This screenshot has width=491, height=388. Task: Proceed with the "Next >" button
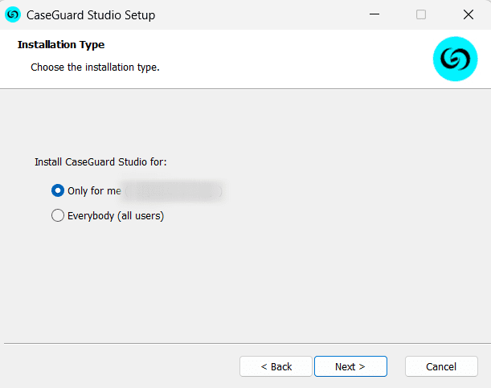tap(350, 366)
